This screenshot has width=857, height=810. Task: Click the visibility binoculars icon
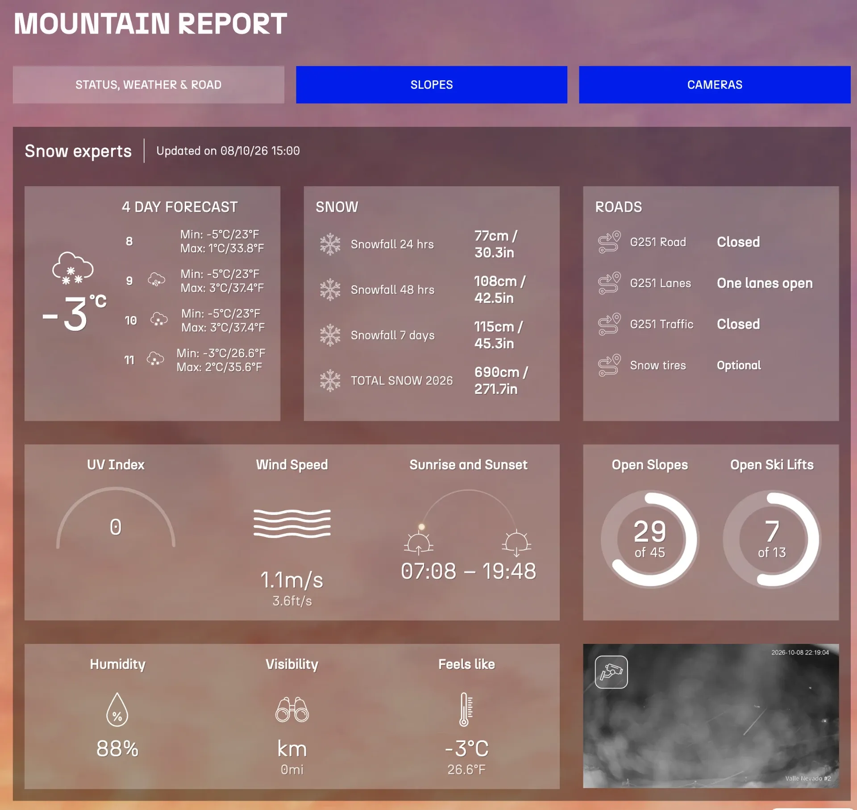pos(292,710)
